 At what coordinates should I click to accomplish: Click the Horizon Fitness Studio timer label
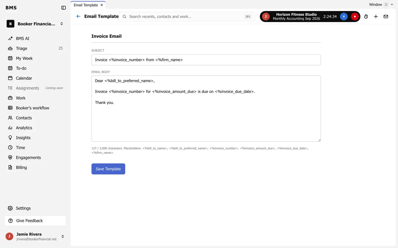pos(296,17)
